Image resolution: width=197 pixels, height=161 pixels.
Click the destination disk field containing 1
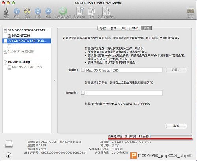(x=124, y=93)
